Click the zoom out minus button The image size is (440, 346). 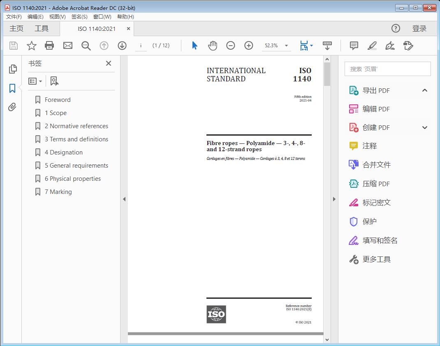click(x=231, y=46)
